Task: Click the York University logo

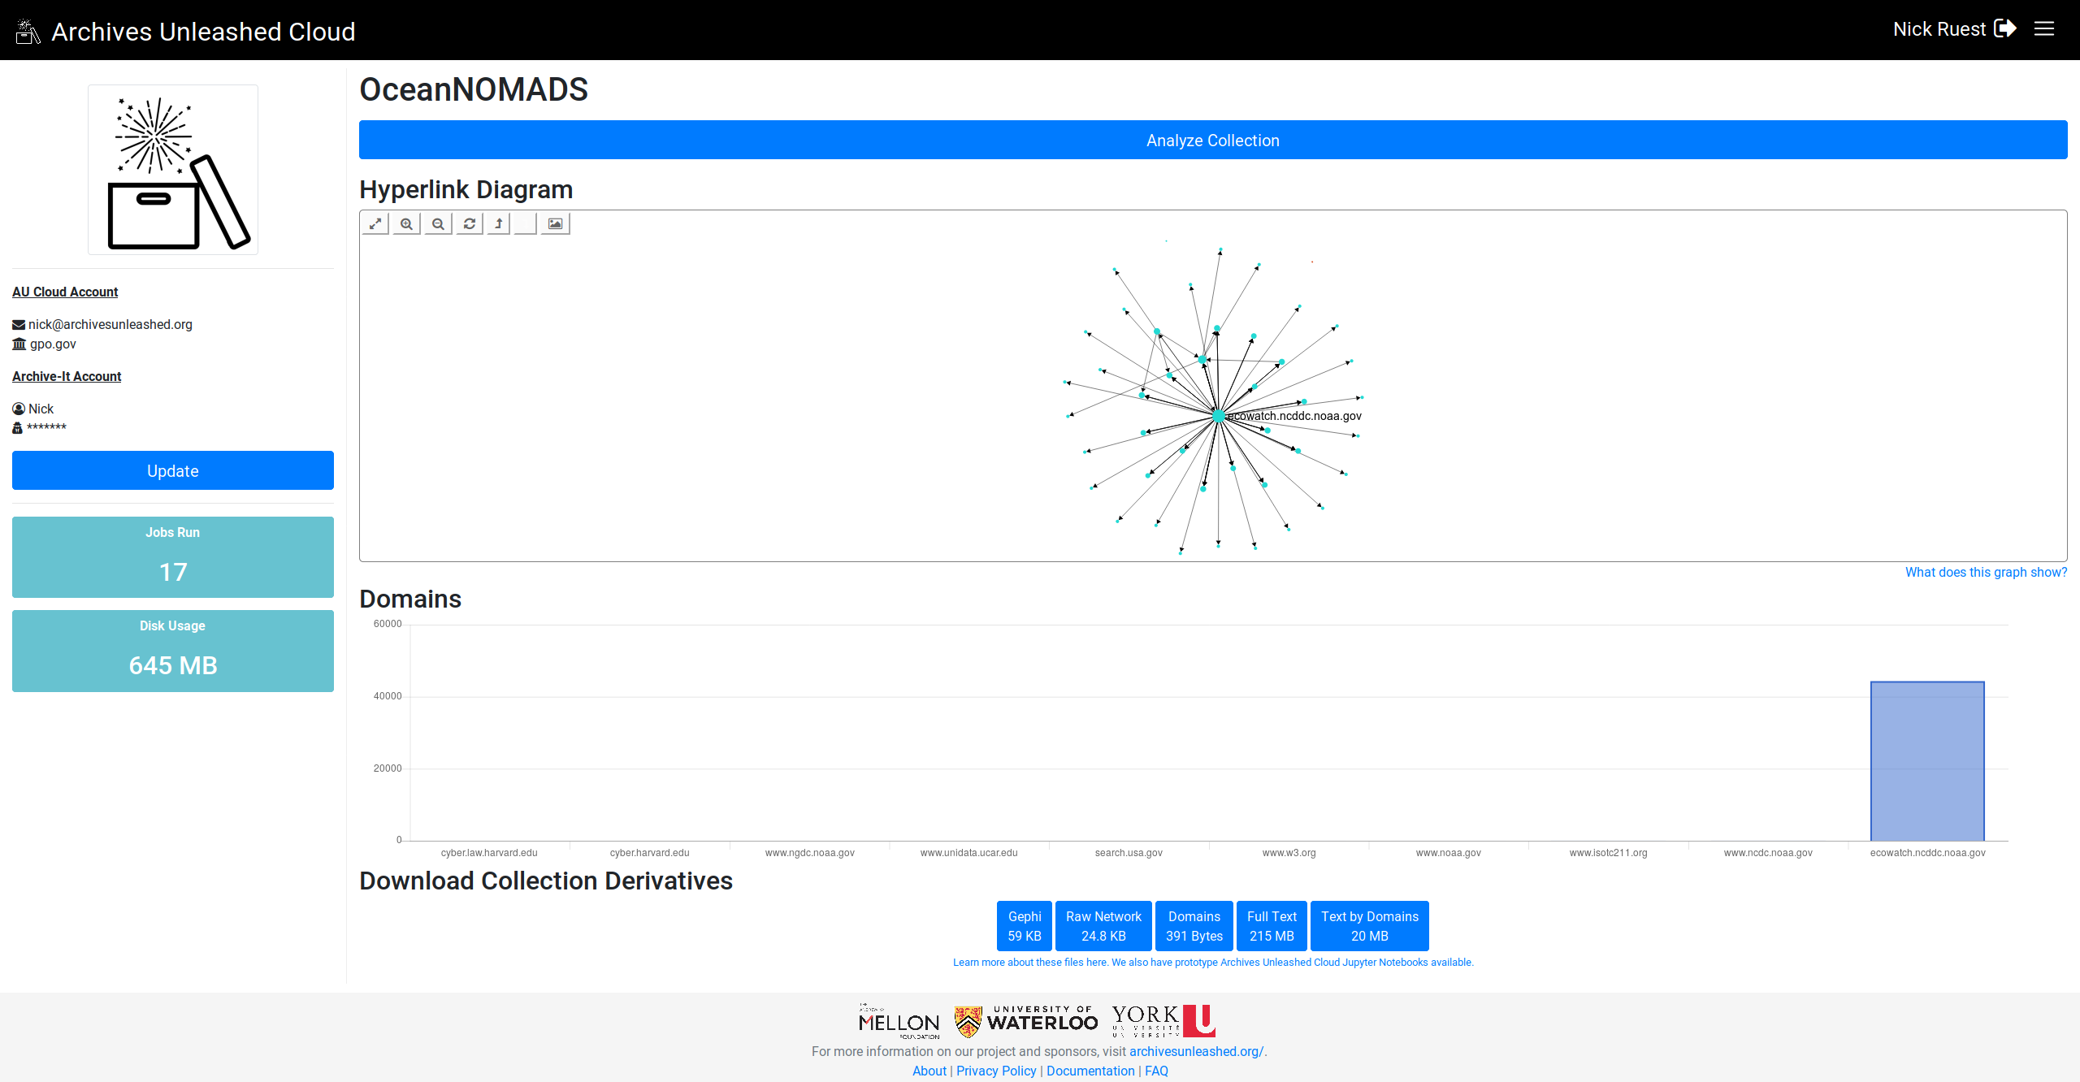Action: [1163, 1021]
